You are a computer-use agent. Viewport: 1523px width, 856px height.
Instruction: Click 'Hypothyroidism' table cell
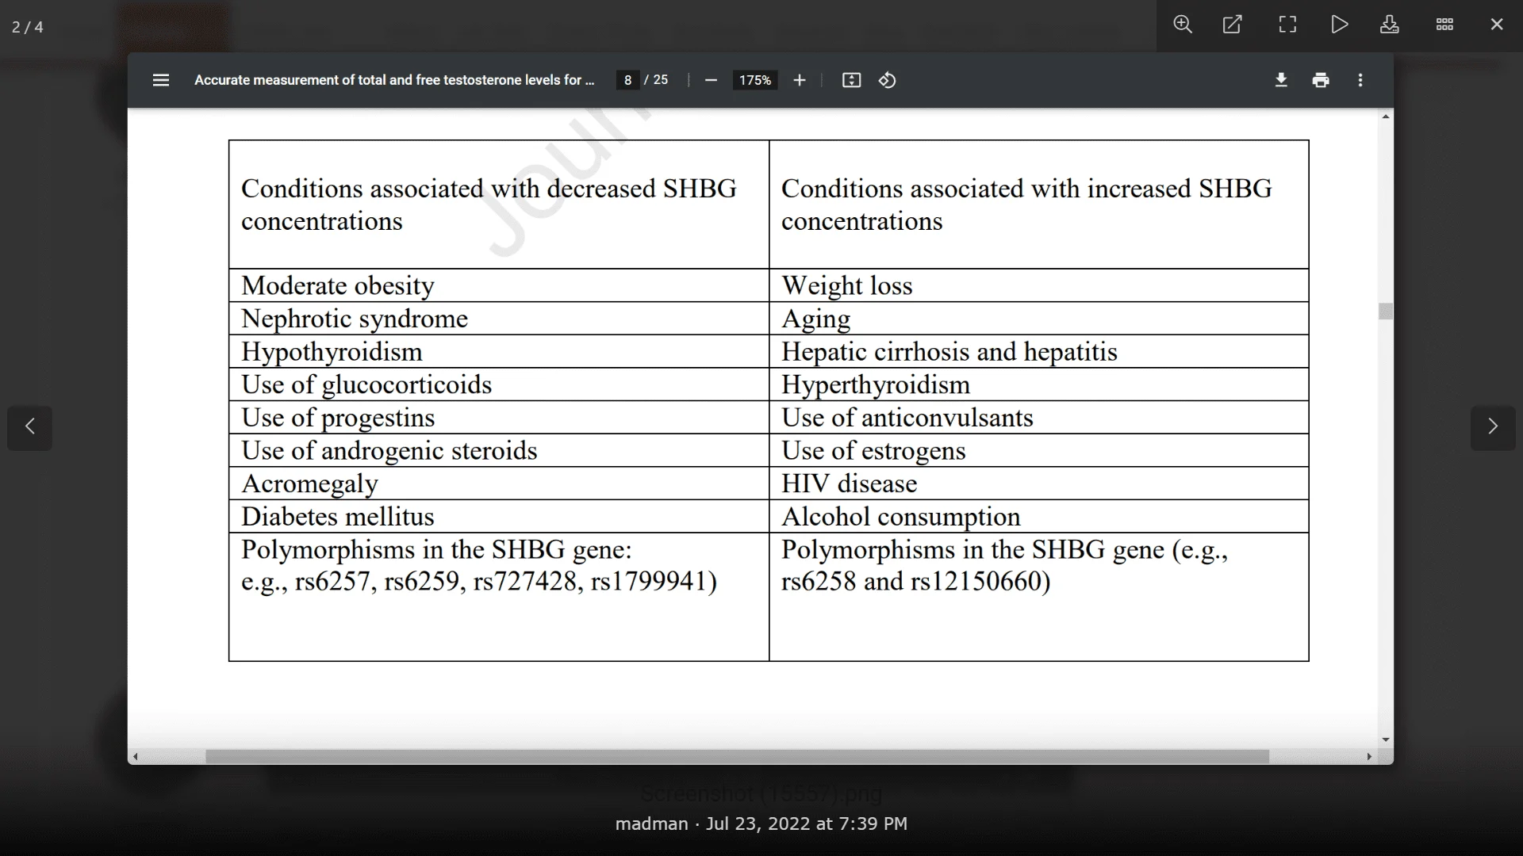[499, 352]
